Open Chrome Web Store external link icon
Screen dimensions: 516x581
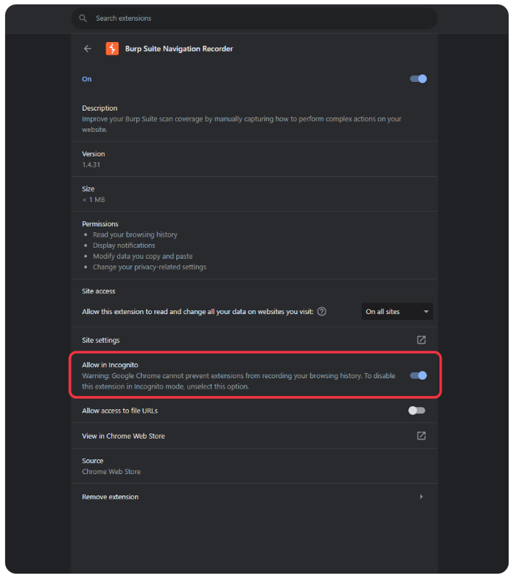pos(421,436)
